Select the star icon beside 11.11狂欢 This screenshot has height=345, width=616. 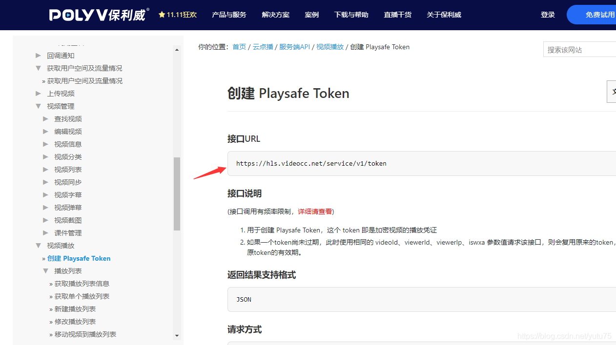click(161, 15)
